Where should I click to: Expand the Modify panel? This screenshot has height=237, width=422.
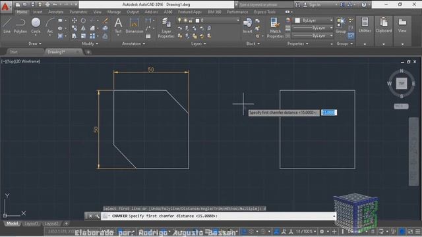90,43
